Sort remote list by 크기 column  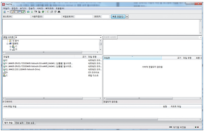[172, 58]
